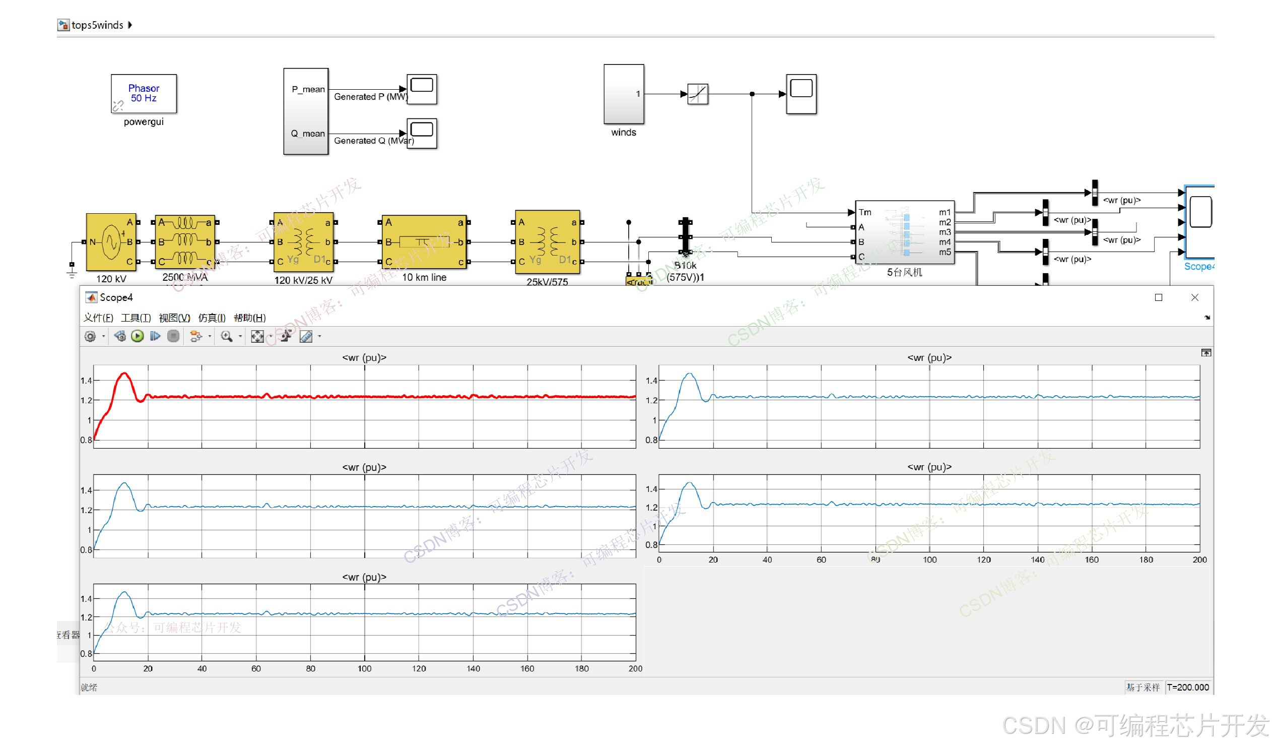Select the powergui Phasor 50 Hz block
Viewport: 1272px width, 746px height.
[144, 94]
